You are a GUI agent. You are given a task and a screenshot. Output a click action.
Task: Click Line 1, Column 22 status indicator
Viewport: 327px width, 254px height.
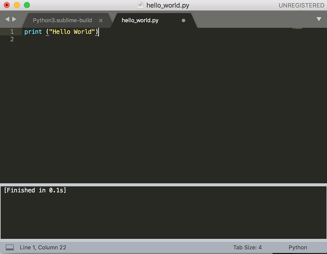click(43, 247)
